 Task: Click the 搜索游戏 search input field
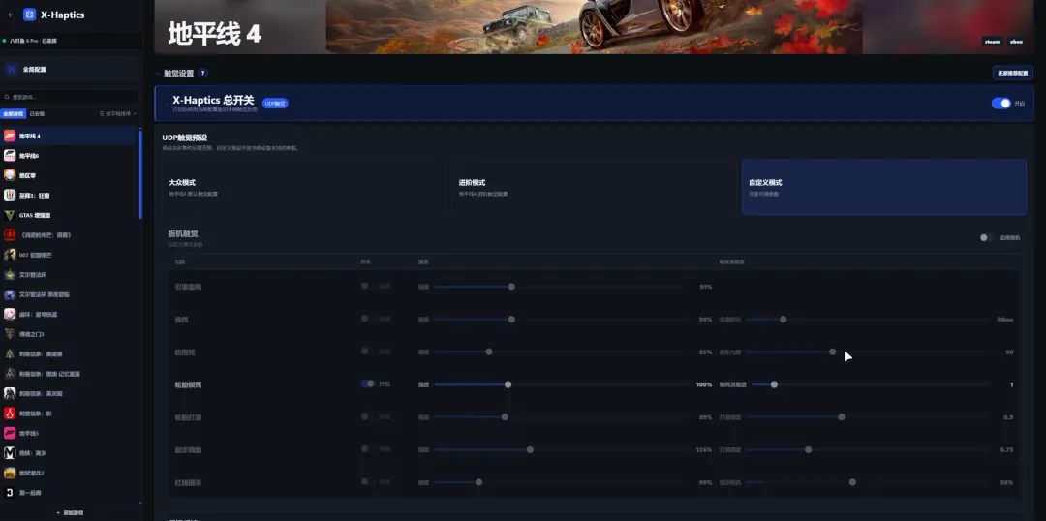(x=71, y=97)
